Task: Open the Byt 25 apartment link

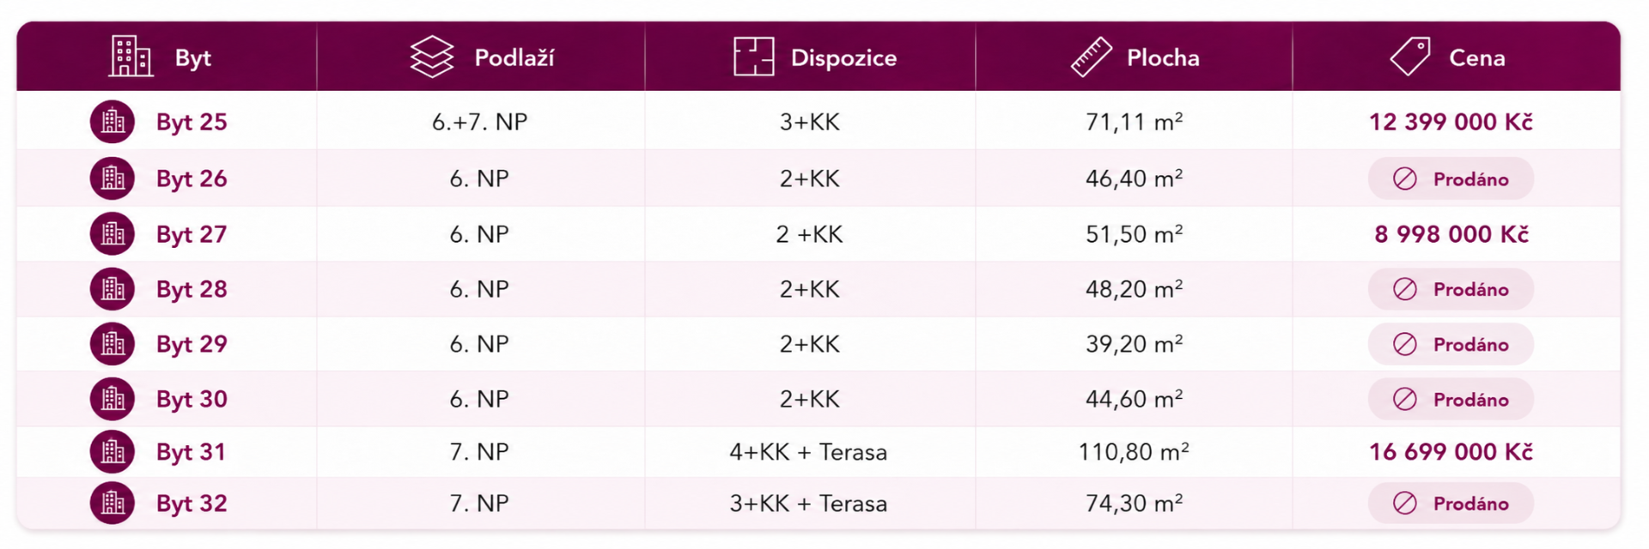Action: [192, 122]
